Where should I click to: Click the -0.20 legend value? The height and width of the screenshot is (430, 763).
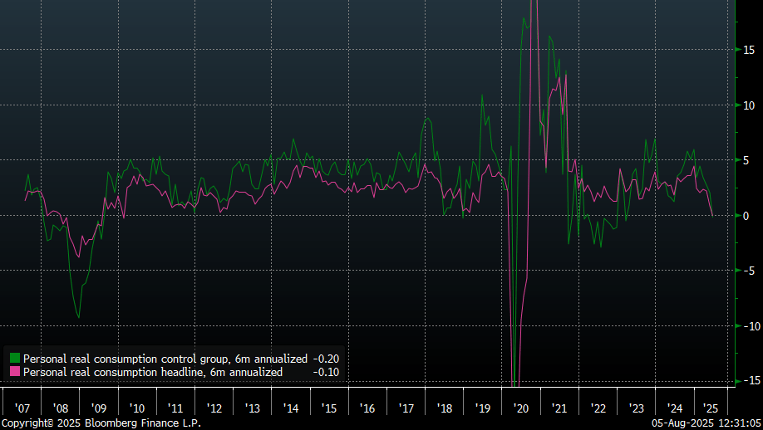pyautogui.click(x=325, y=359)
